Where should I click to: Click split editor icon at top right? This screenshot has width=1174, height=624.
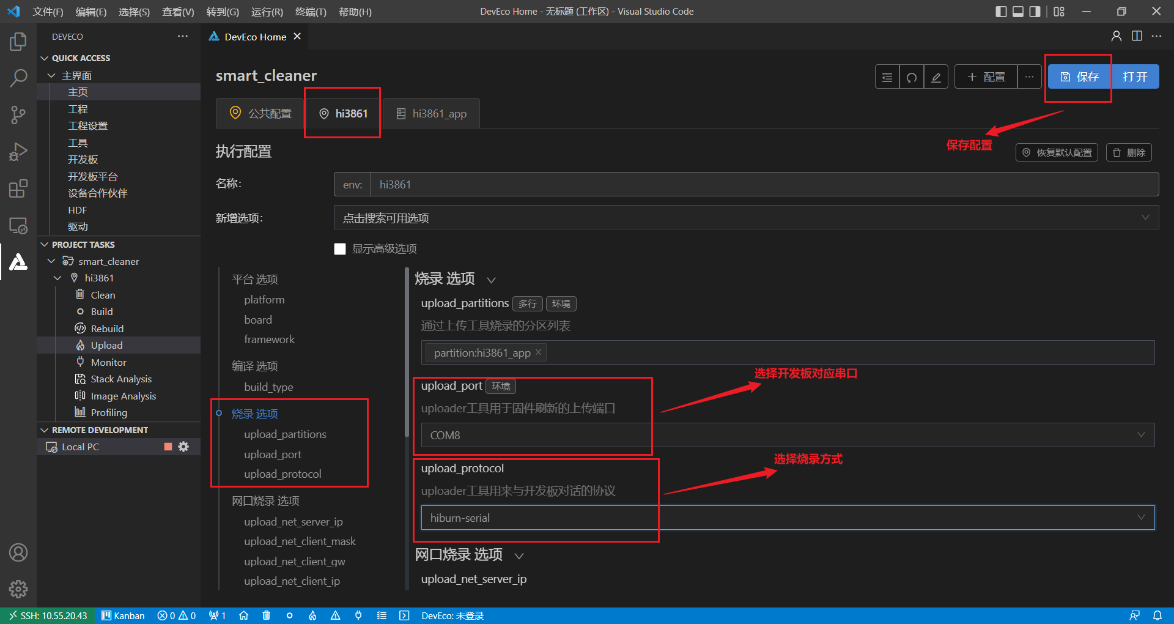coord(1137,36)
